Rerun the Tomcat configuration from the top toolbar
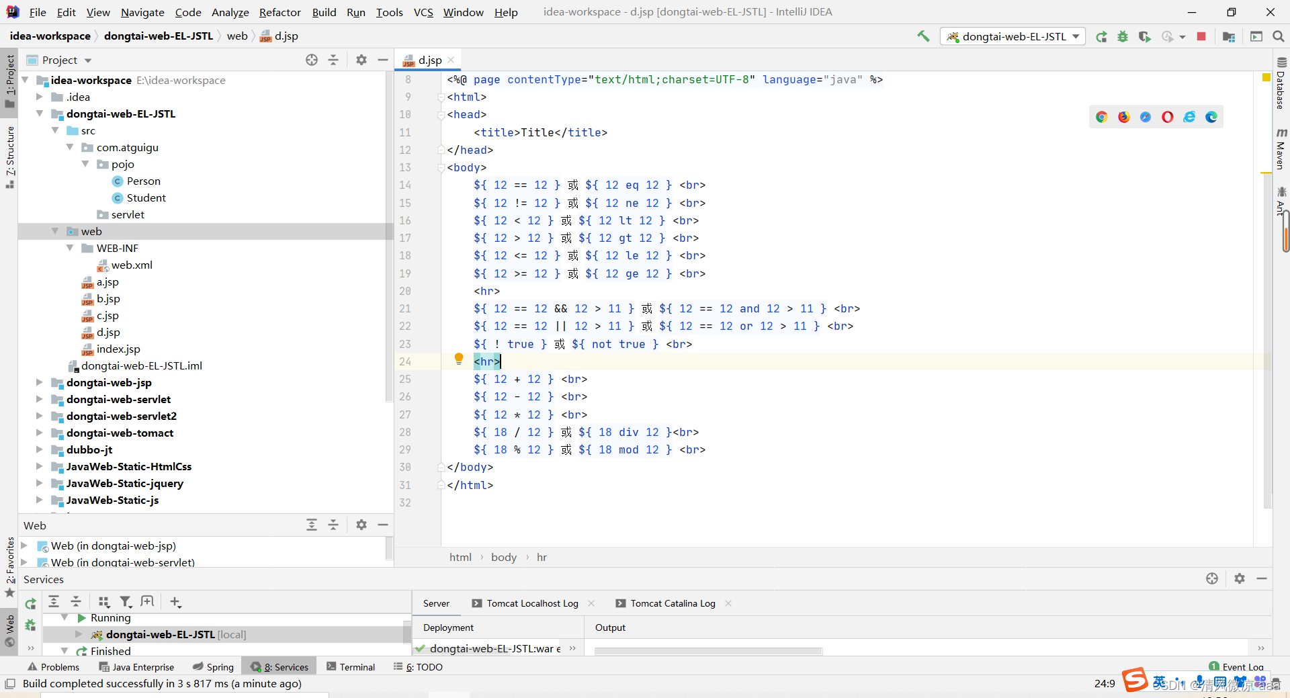Image resolution: width=1290 pixels, height=698 pixels. [x=1101, y=37]
